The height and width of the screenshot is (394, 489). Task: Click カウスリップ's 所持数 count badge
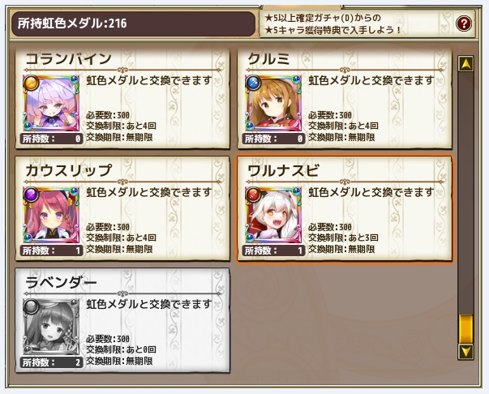[52, 251]
